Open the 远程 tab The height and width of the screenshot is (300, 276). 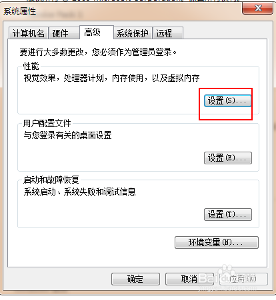(168, 33)
